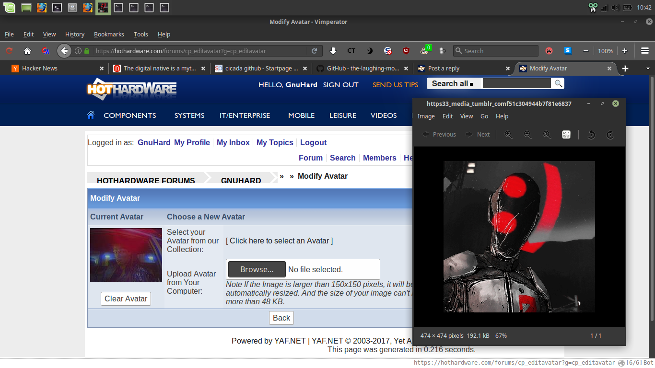This screenshot has width=655, height=368.
Task: Switch to cicada github Startpage tab
Action: [261, 69]
